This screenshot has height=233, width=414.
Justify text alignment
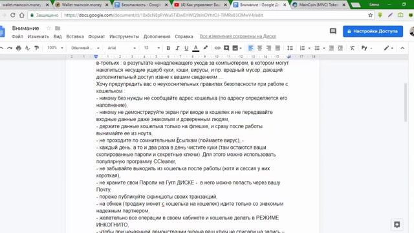[278, 48]
